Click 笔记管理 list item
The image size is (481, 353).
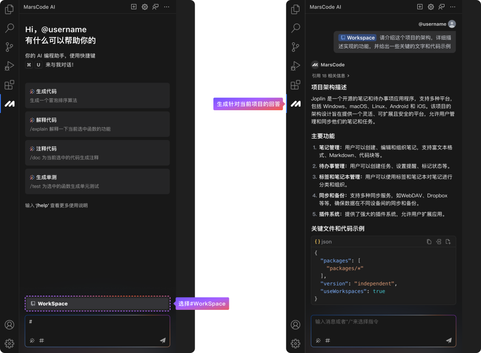(382, 151)
